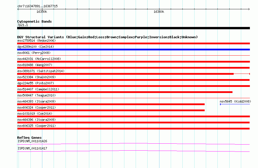The height and width of the screenshot is (168, 258).
Task: Click the black 7p21.1 cytogenetic band bar
Action: pos(133,28)
